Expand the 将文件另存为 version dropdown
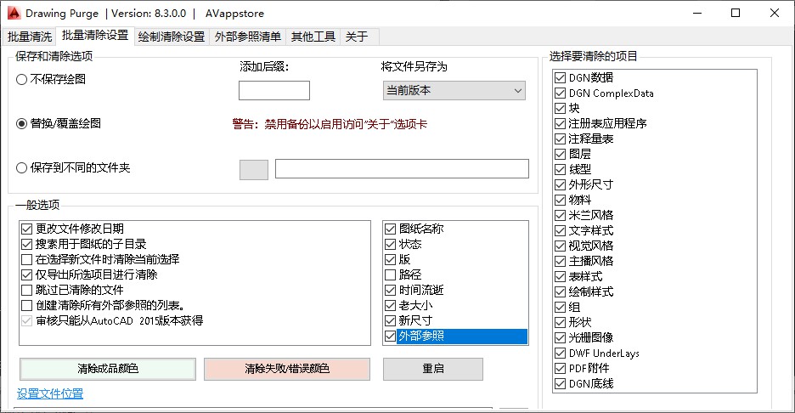The image size is (795, 413). (454, 90)
